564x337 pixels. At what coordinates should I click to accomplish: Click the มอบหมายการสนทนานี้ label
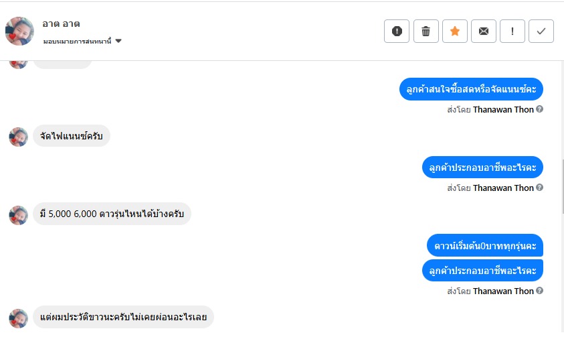tap(77, 41)
